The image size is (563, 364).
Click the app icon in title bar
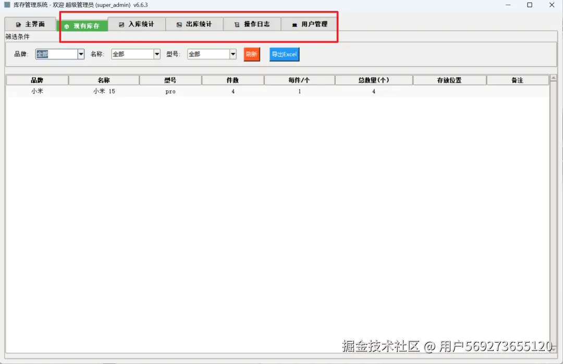pyautogui.click(x=7, y=5)
